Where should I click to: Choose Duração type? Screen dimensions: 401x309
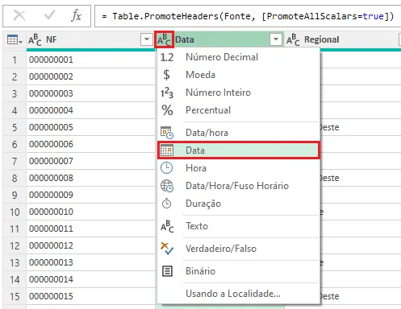(x=239, y=204)
